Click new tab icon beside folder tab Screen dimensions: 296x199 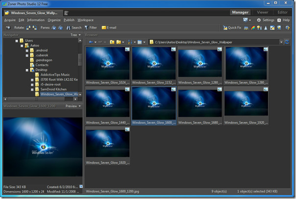(x=66, y=13)
